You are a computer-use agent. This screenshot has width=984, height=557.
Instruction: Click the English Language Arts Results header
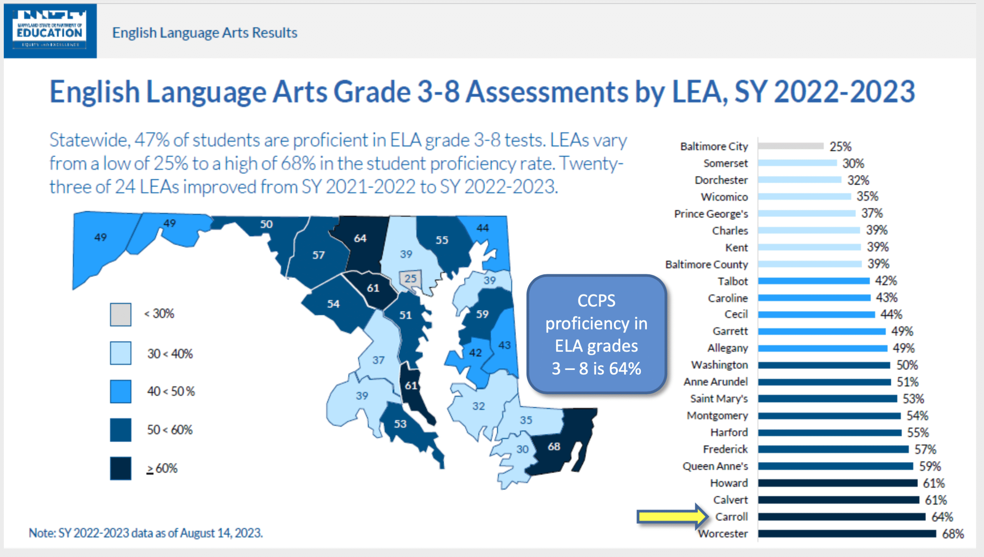tap(204, 33)
